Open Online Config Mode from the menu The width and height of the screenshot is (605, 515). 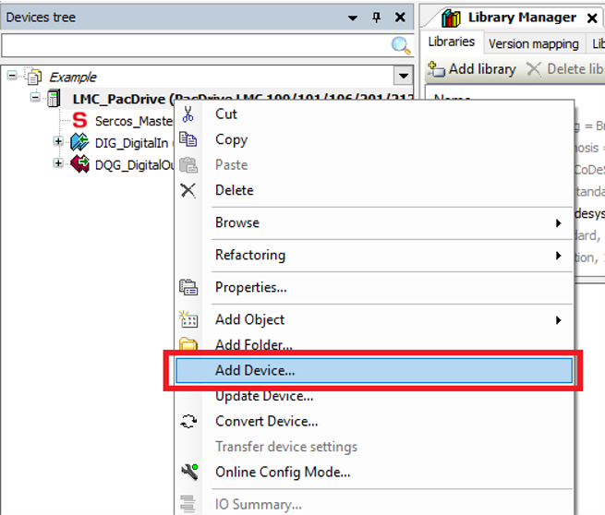[283, 472]
